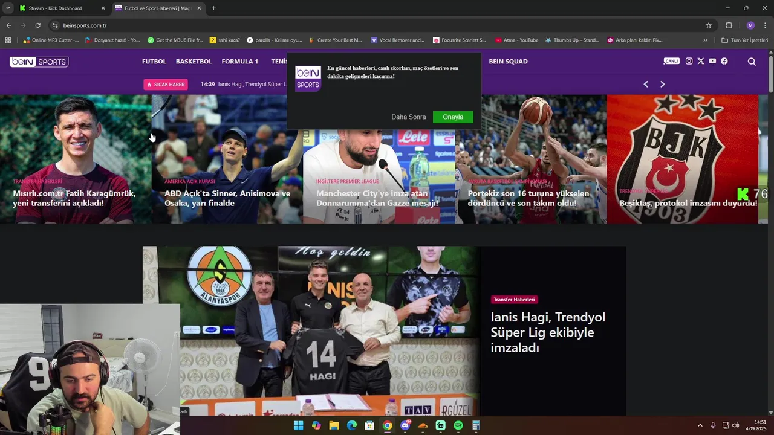Open parolla - Kelime oyunu bookmark

275,40
